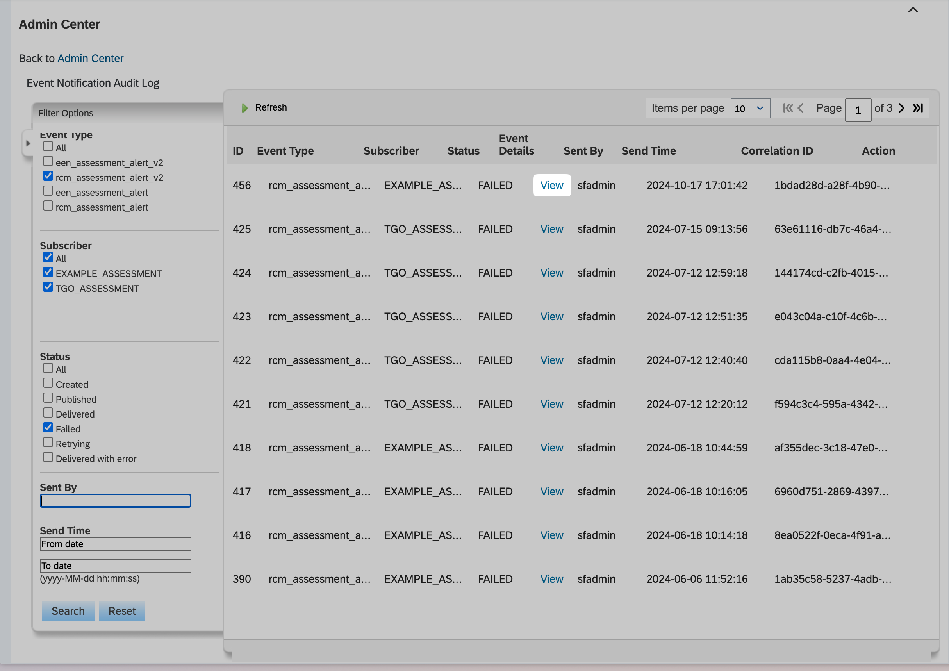The image size is (949, 671).
Task: Click the Reset button
Action: (x=122, y=611)
